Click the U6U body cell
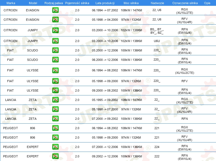The width and height of the screenshot is (216, 161). [157, 41]
